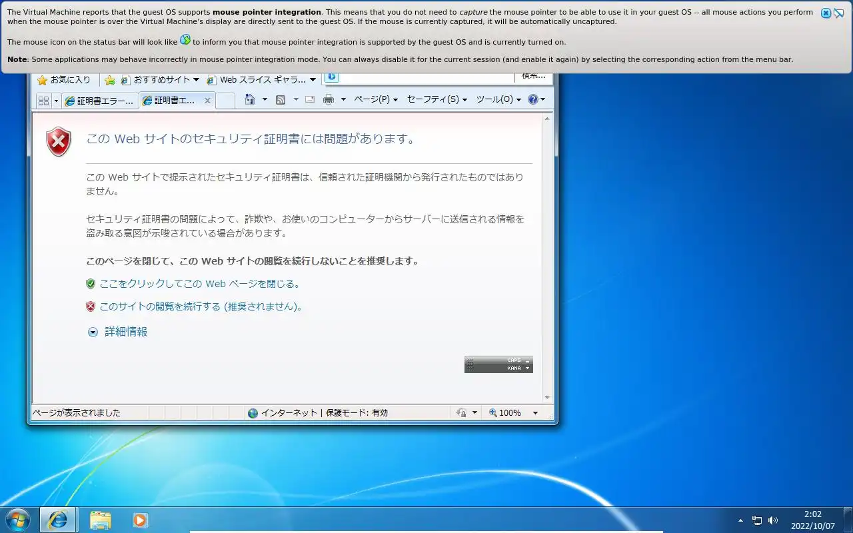Expand 詳細情報 arrow button

tap(93, 332)
